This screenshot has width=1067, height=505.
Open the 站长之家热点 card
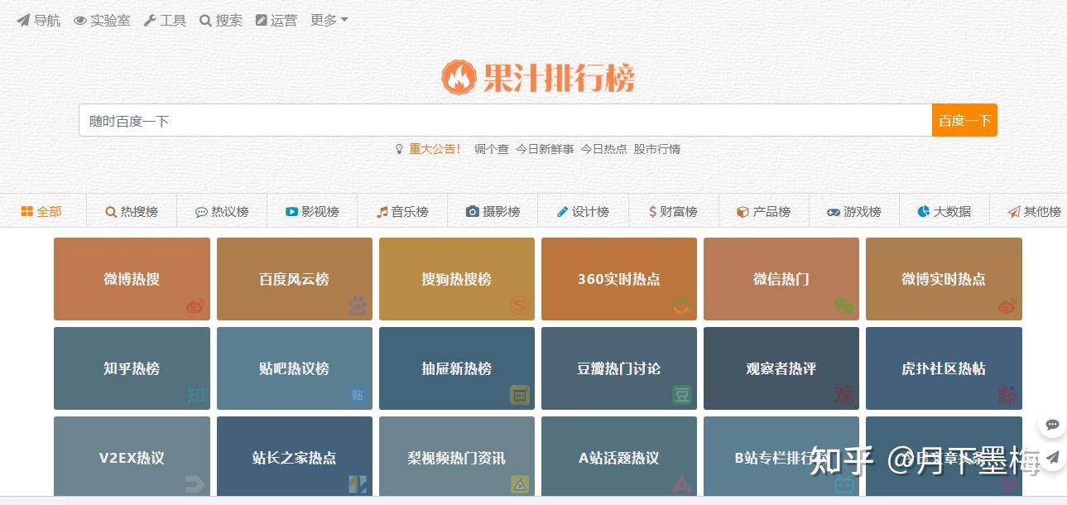(x=295, y=456)
